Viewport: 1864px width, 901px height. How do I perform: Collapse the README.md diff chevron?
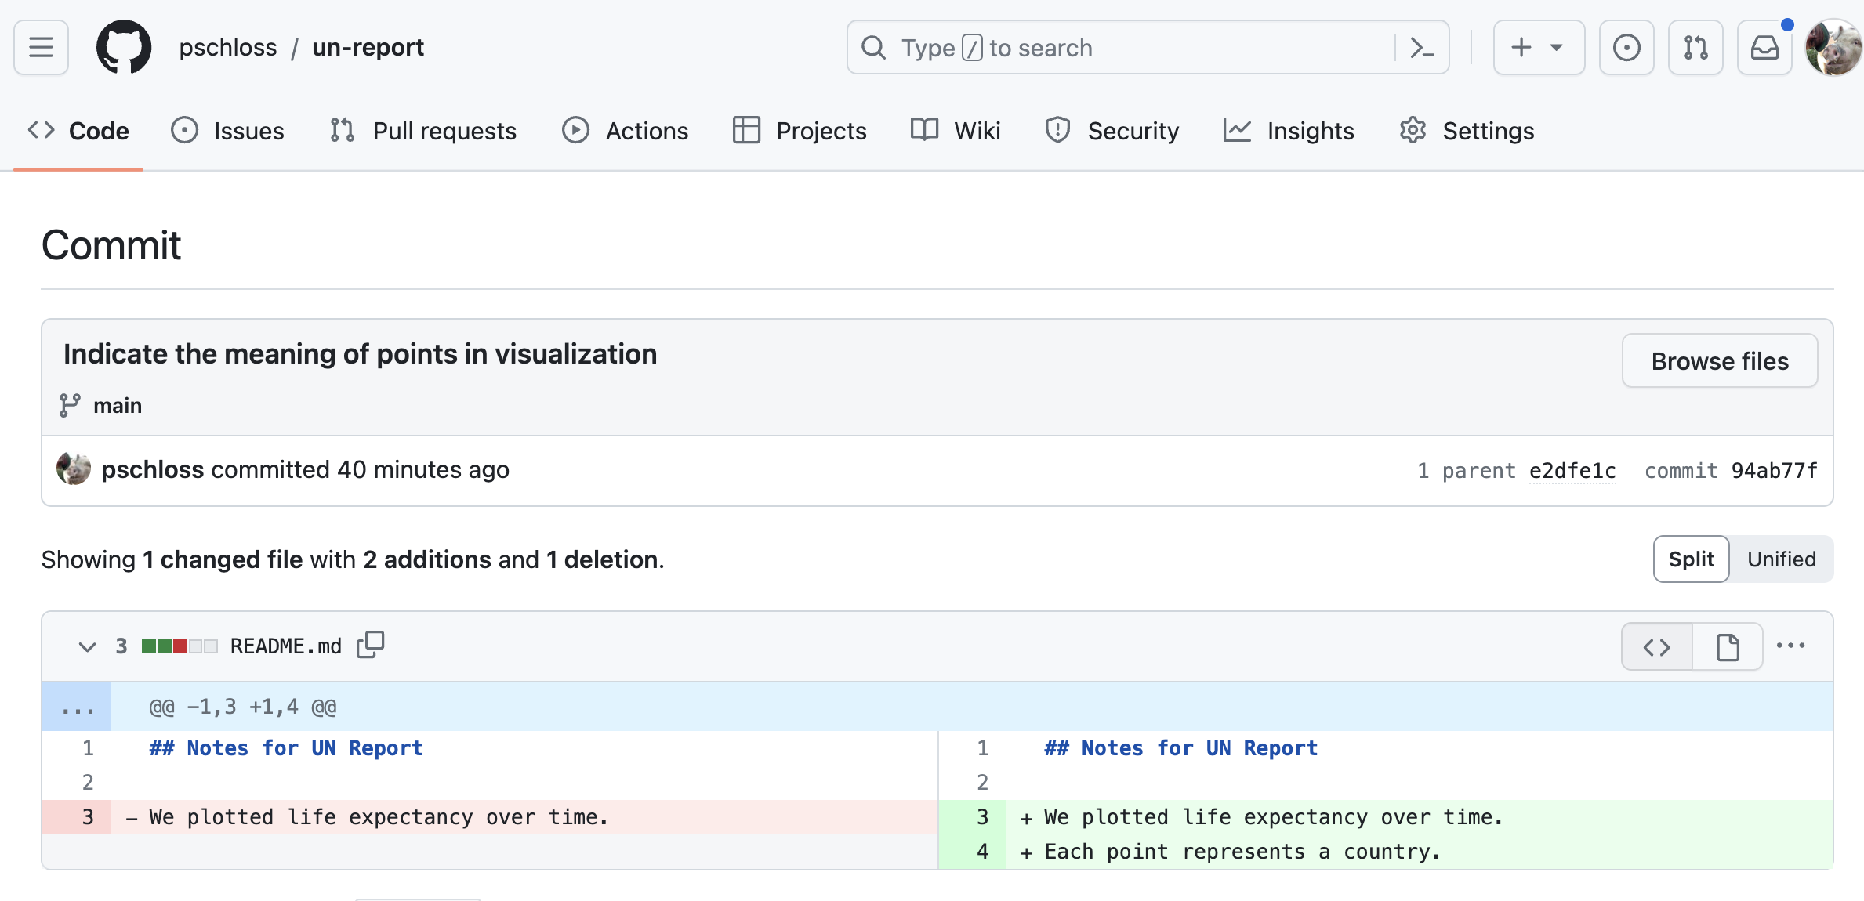coord(87,646)
